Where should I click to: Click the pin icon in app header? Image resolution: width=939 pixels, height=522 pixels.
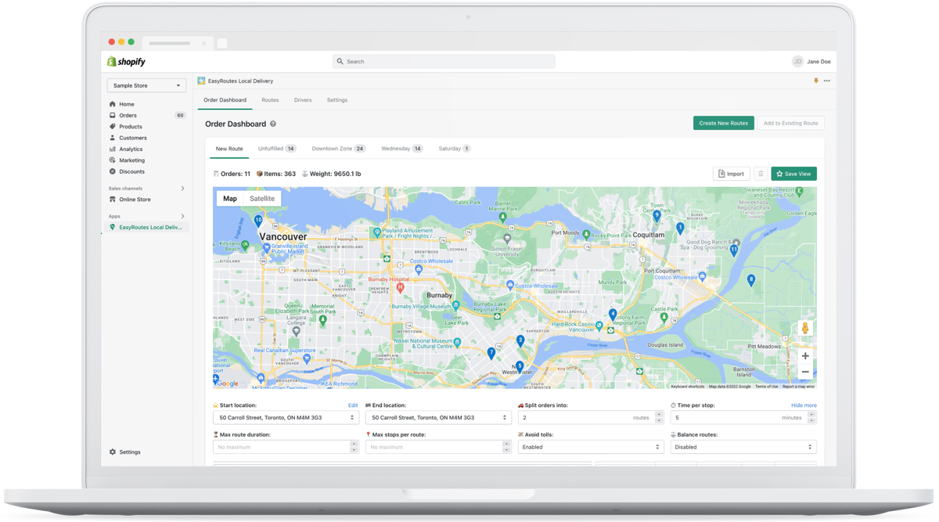tap(815, 81)
